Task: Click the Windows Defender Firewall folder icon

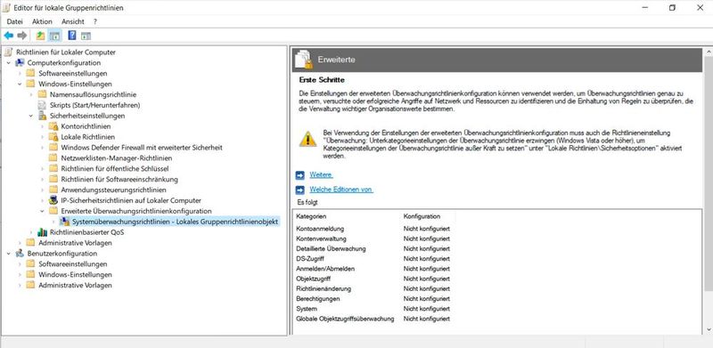Action: click(x=53, y=148)
